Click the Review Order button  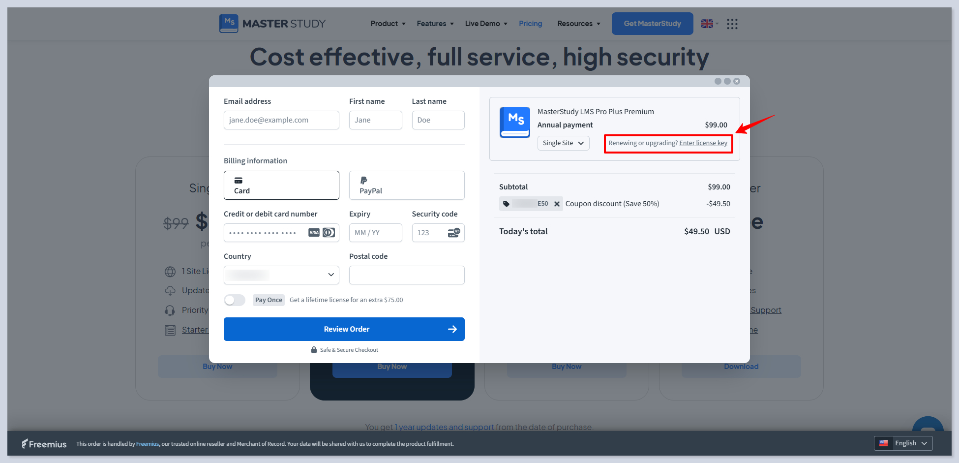click(344, 329)
